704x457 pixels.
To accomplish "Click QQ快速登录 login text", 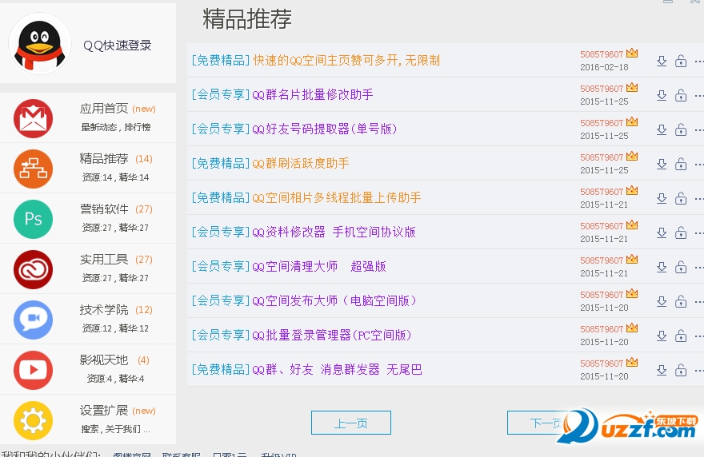I will click(x=118, y=46).
